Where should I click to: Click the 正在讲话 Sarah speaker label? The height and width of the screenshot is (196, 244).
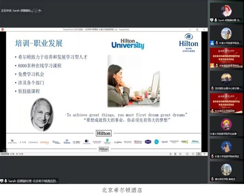click(x=17, y=11)
